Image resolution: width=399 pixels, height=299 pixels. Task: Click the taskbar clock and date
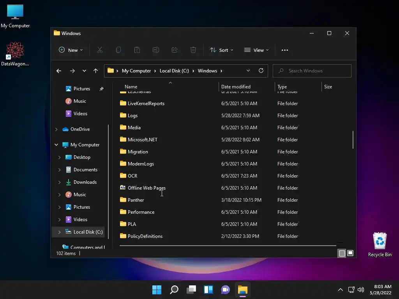[380, 290]
